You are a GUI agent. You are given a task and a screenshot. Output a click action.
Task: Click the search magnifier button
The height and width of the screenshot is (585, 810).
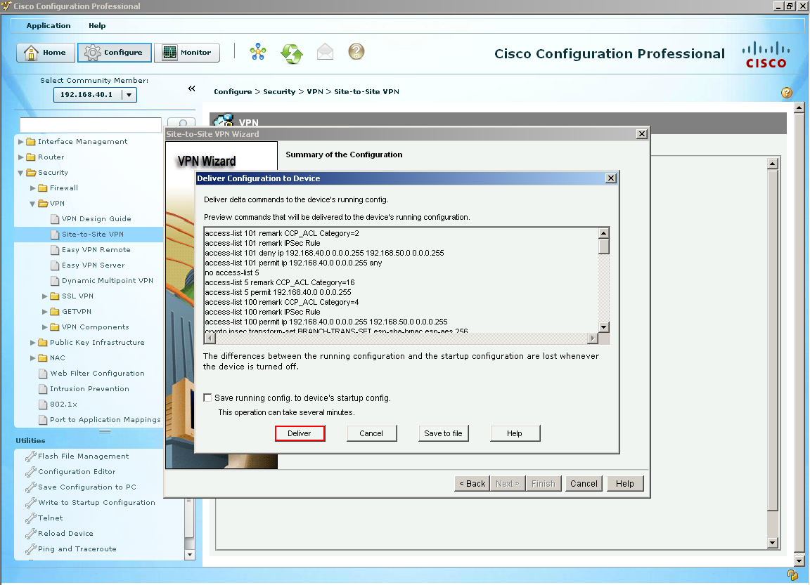pyautogui.click(x=182, y=123)
